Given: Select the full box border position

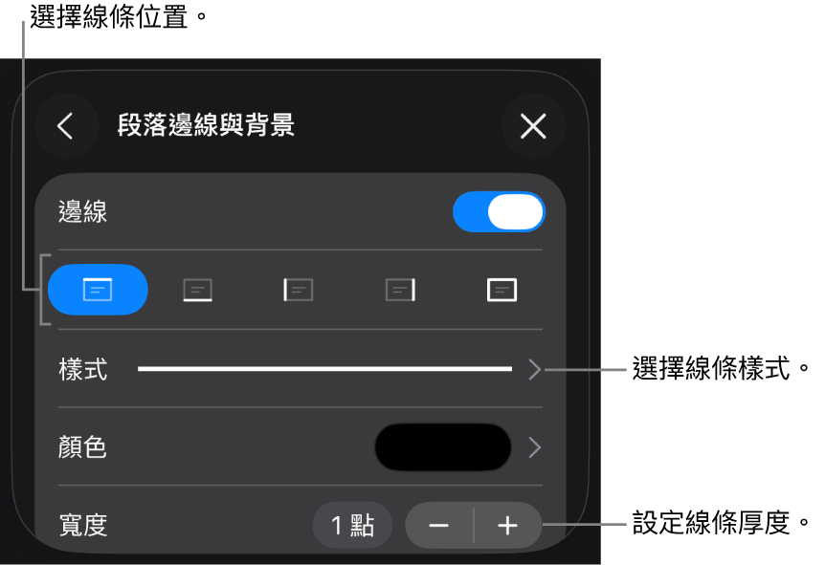Looking at the screenshot, I should coord(502,290).
